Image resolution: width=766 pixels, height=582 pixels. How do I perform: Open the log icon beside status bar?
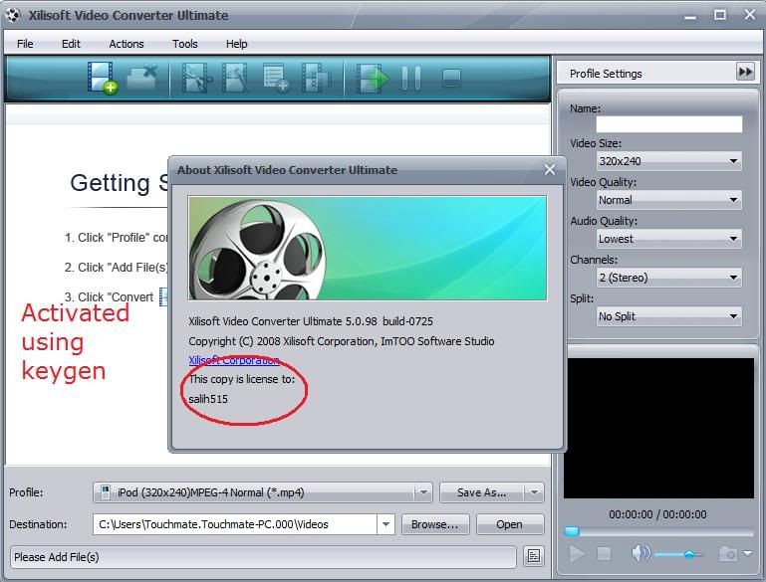[534, 556]
